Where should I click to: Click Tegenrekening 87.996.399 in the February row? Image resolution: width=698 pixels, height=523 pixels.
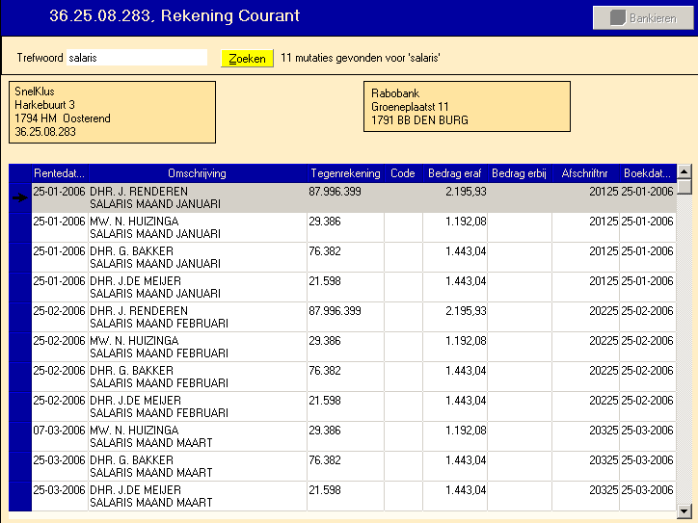(335, 310)
